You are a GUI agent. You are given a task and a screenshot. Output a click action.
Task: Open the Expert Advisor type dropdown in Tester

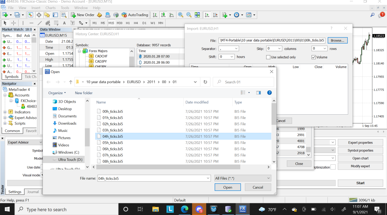25,142
